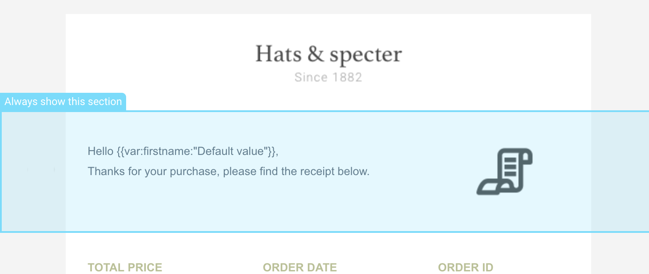649x274 pixels.
Task: Click the 'Hats & specter' logo text
Action: (x=328, y=53)
